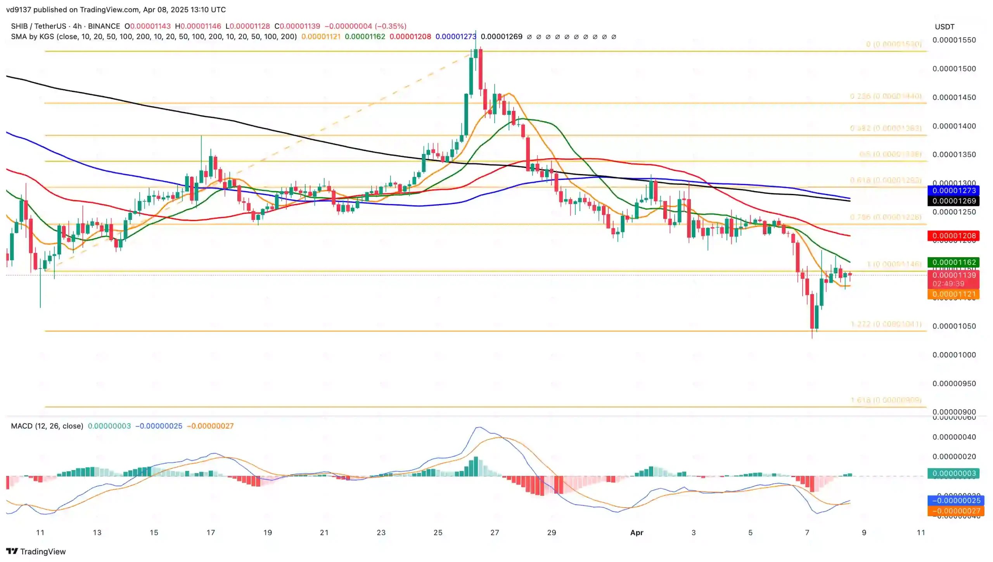The width and height of the screenshot is (993, 562).
Task: Click the current price 0.00001139 countdown label
Action: click(953, 279)
